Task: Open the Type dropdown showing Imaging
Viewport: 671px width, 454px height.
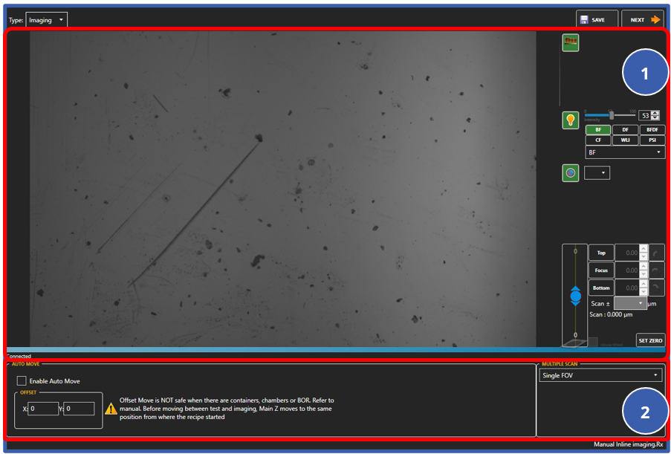Action: click(x=46, y=19)
